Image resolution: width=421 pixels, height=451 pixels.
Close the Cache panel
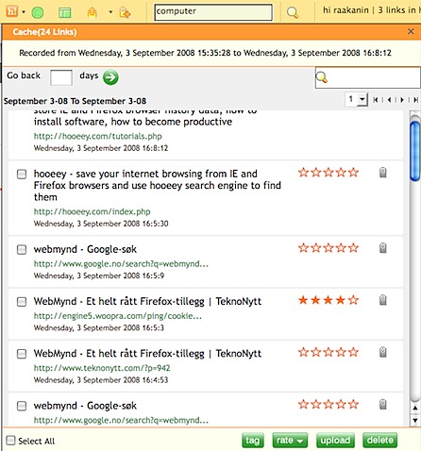(x=411, y=31)
